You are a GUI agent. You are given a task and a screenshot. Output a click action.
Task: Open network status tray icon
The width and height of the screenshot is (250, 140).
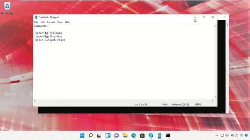[x=222, y=135]
